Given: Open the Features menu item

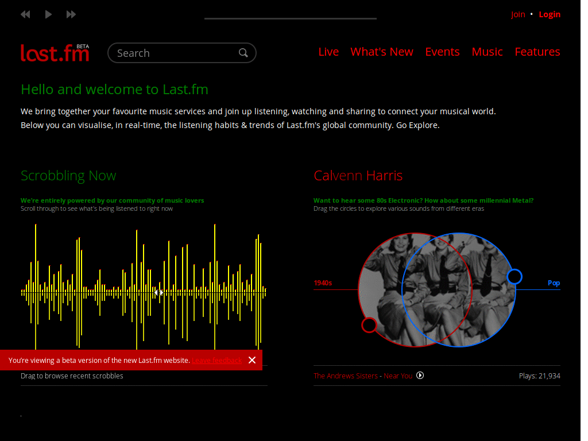Looking at the screenshot, I should pos(537,52).
